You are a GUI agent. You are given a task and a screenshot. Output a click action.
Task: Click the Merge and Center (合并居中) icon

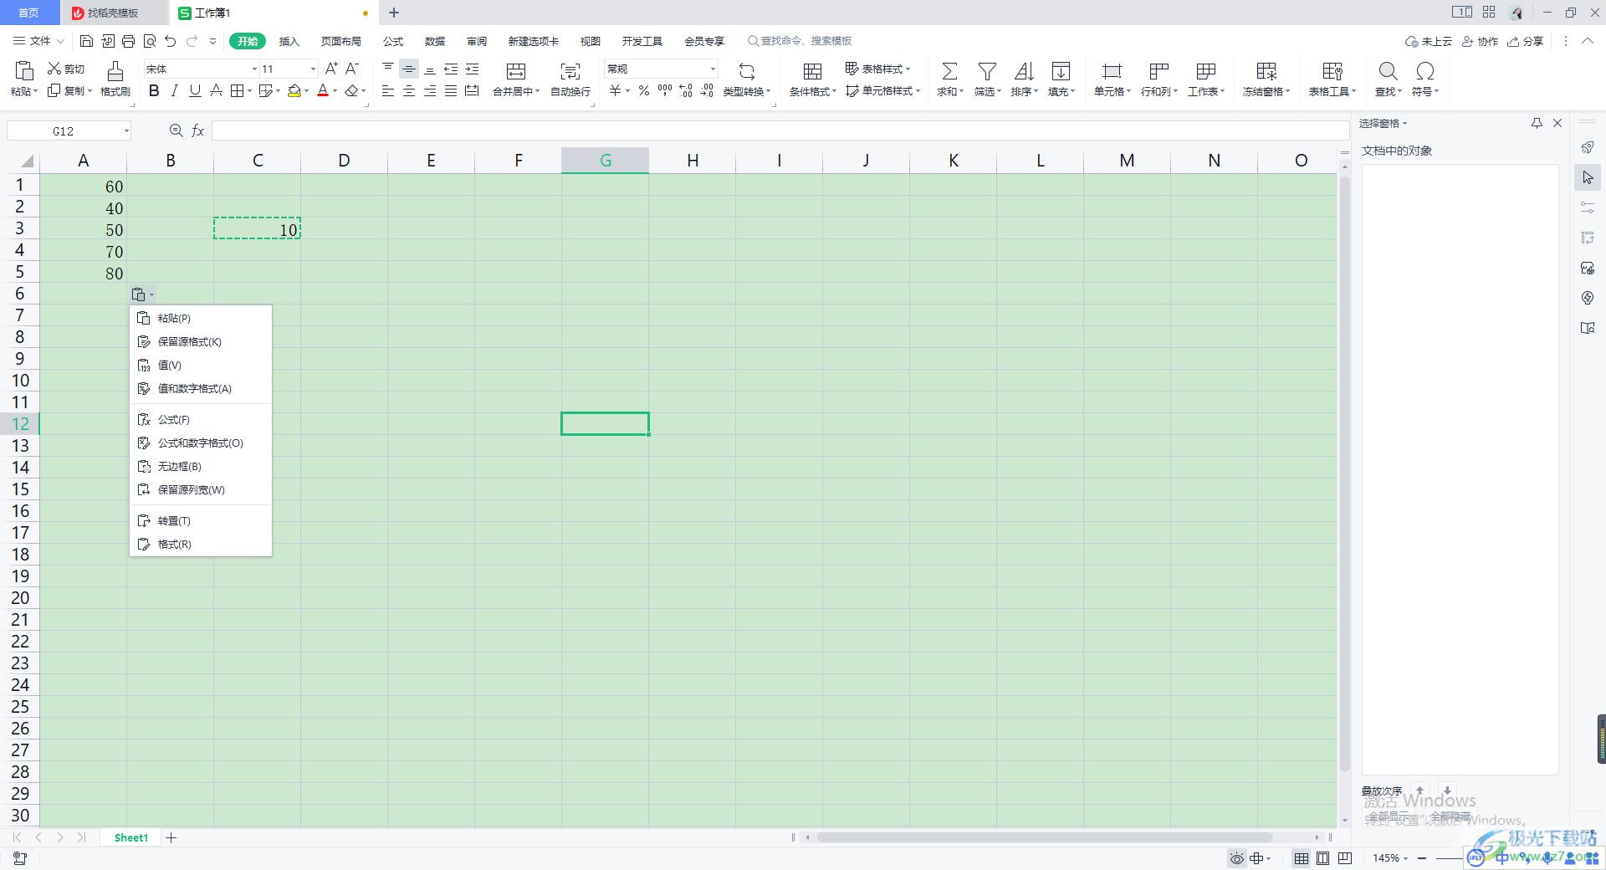[x=516, y=70]
